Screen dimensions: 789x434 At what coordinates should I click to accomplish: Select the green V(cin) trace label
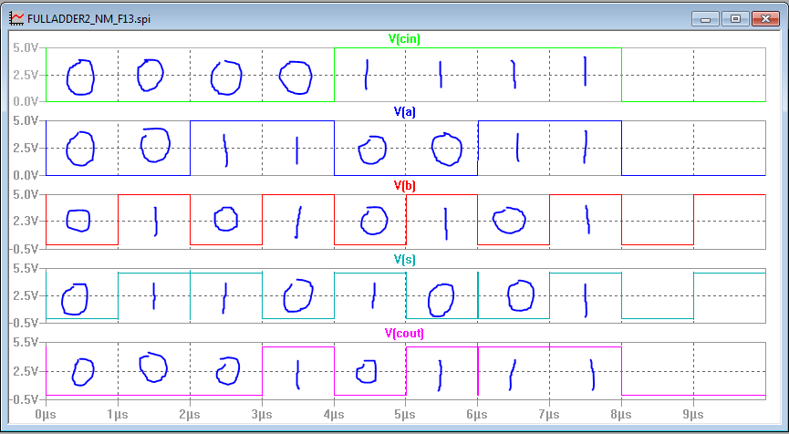pyautogui.click(x=404, y=38)
